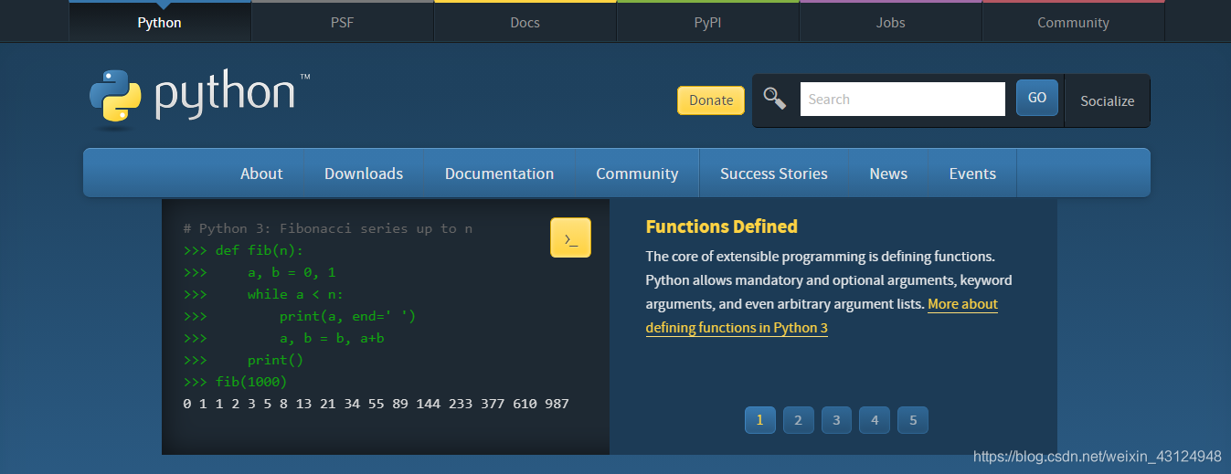The height and width of the screenshot is (474, 1231).
Task: Open the Jobs top tab
Action: coord(891,22)
